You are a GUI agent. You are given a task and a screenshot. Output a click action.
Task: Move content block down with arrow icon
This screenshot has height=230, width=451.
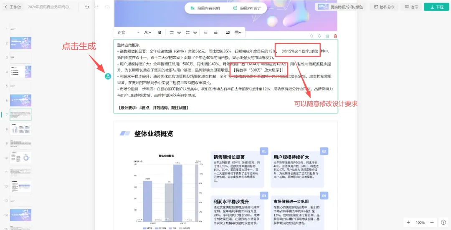319,36
